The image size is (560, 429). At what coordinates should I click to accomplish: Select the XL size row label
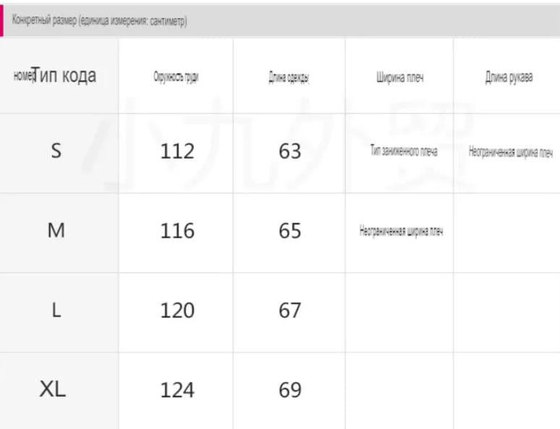pyautogui.click(x=53, y=389)
